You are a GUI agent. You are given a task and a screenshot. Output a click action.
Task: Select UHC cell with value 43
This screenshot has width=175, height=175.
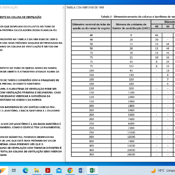point(131,71)
